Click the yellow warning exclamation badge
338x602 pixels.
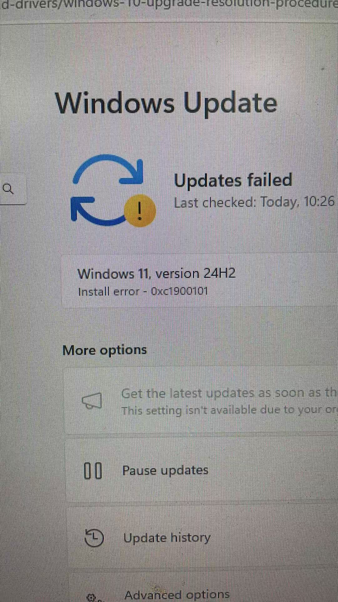(x=140, y=210)
